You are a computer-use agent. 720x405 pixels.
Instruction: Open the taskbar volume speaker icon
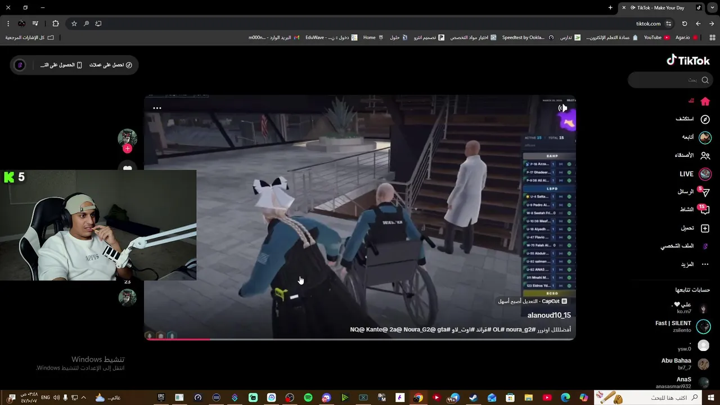(56, 398)
